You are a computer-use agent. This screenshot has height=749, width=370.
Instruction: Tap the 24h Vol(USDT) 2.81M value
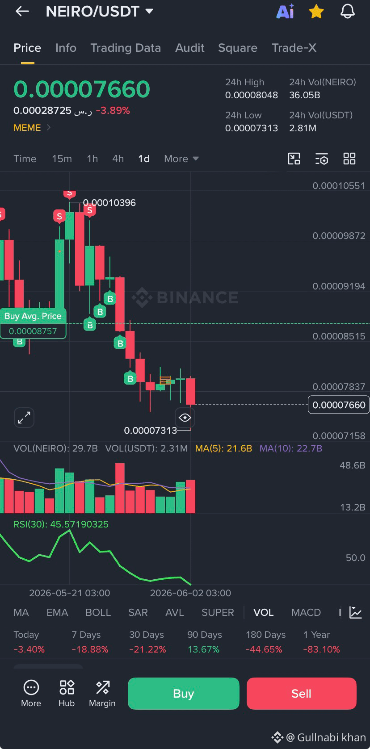[x=303, y=128]
